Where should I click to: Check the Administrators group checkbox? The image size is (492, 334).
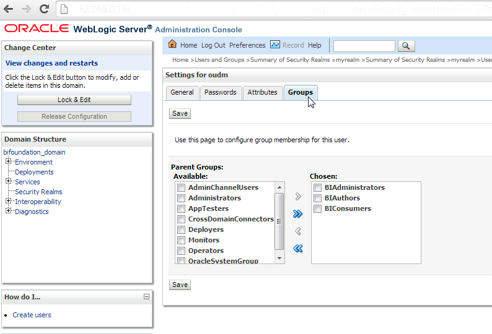[181, 198]
